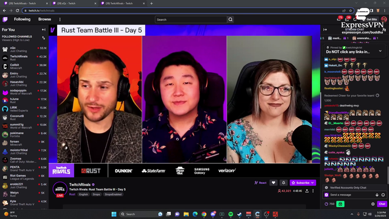Claim the green bonus points chest

click(x=340, y=204)
